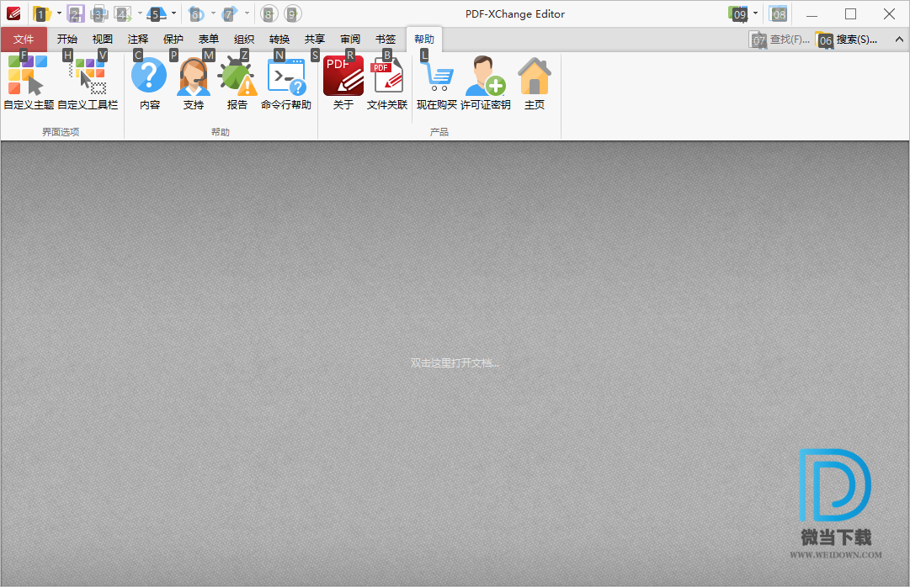Expand the Scan dropdown arrow
Image resolution: width=910 pixels, height=587 pixels.
click(173, 13)
